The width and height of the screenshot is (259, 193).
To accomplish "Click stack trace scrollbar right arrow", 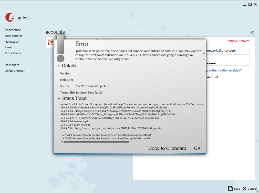I will [201, 142].
